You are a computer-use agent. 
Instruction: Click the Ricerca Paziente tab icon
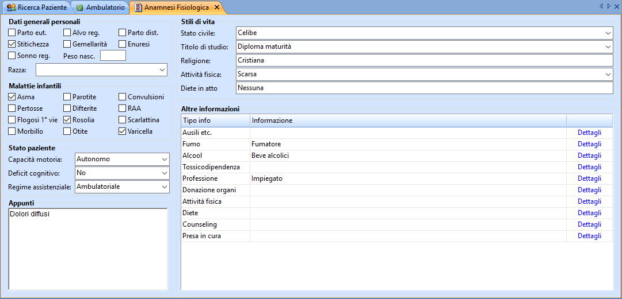click(x=12, y=7)
